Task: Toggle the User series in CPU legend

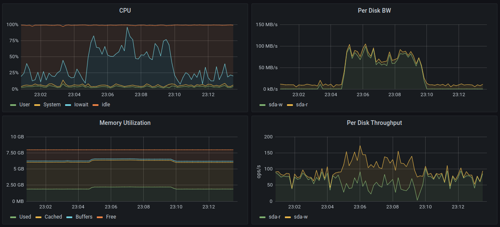Action: point(25,104)
